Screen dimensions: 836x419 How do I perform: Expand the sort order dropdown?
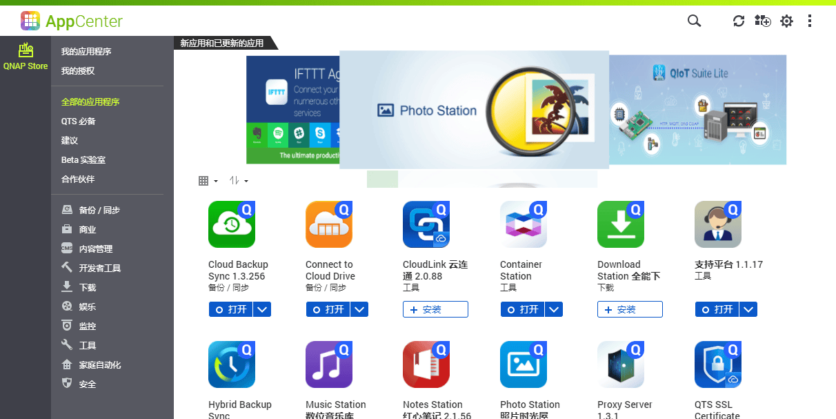pyautogui.click(x=239, y=181)
